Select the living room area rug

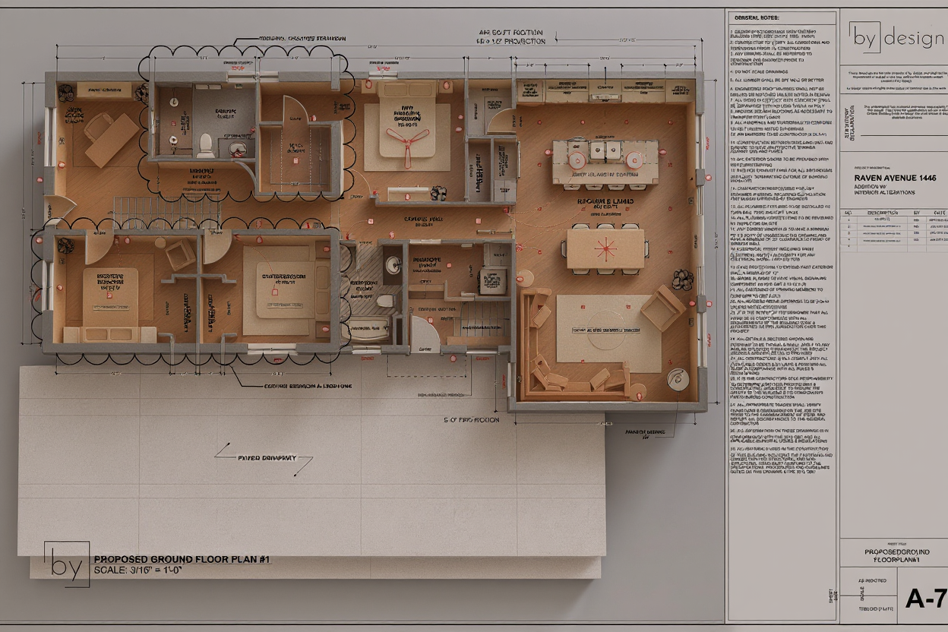(x=608, y=333)
